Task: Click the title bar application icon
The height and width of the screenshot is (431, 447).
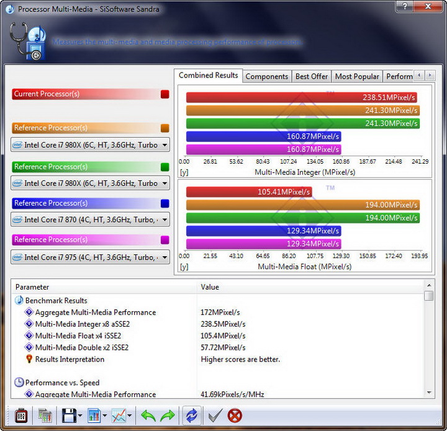Action: (x=11, y=9)
